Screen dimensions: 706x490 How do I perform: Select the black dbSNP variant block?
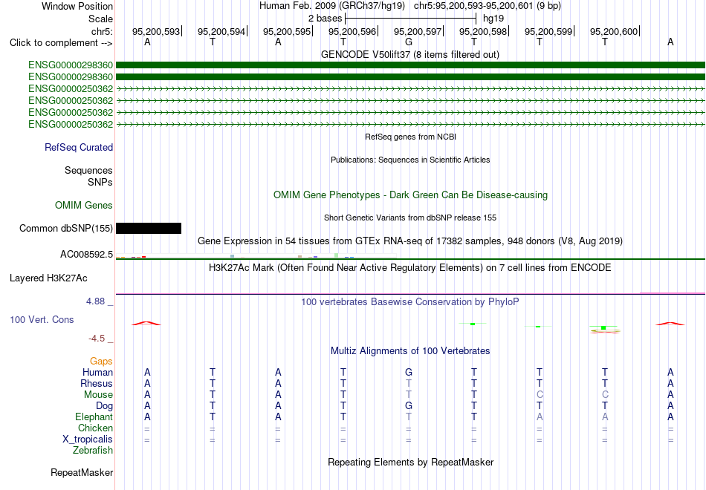(149, 228)
